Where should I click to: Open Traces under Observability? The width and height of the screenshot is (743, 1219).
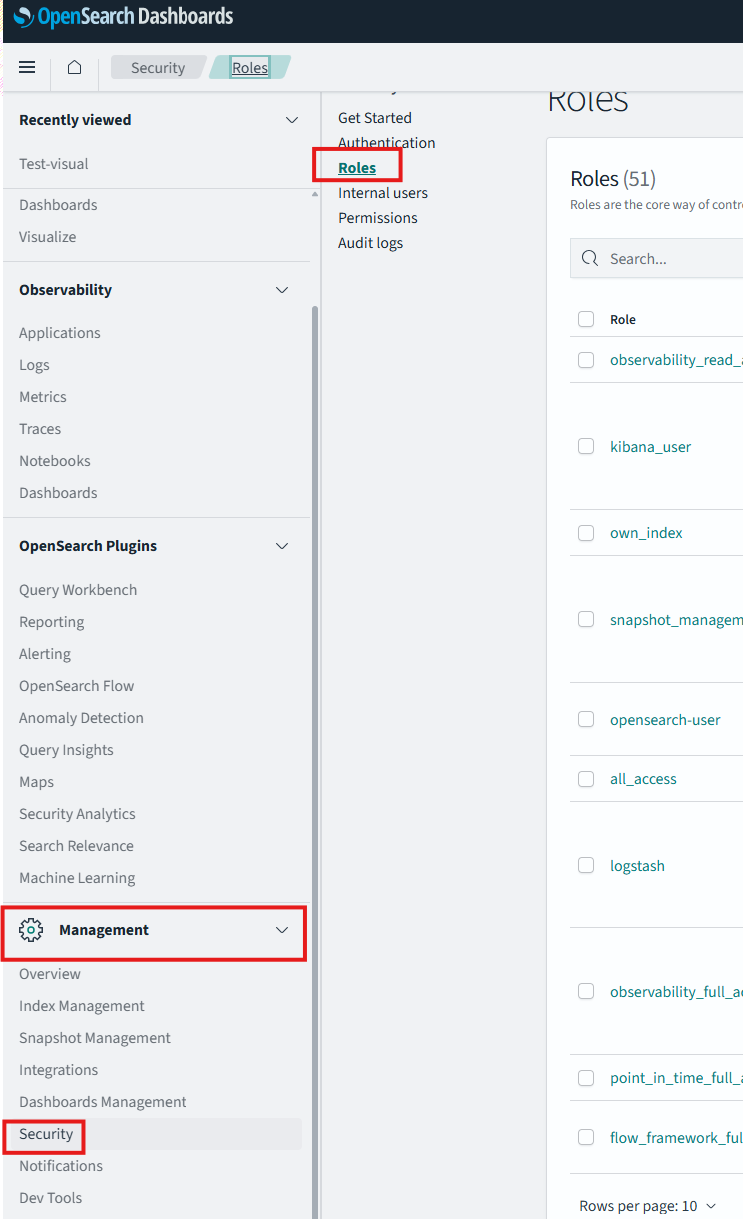click(40, 429)
